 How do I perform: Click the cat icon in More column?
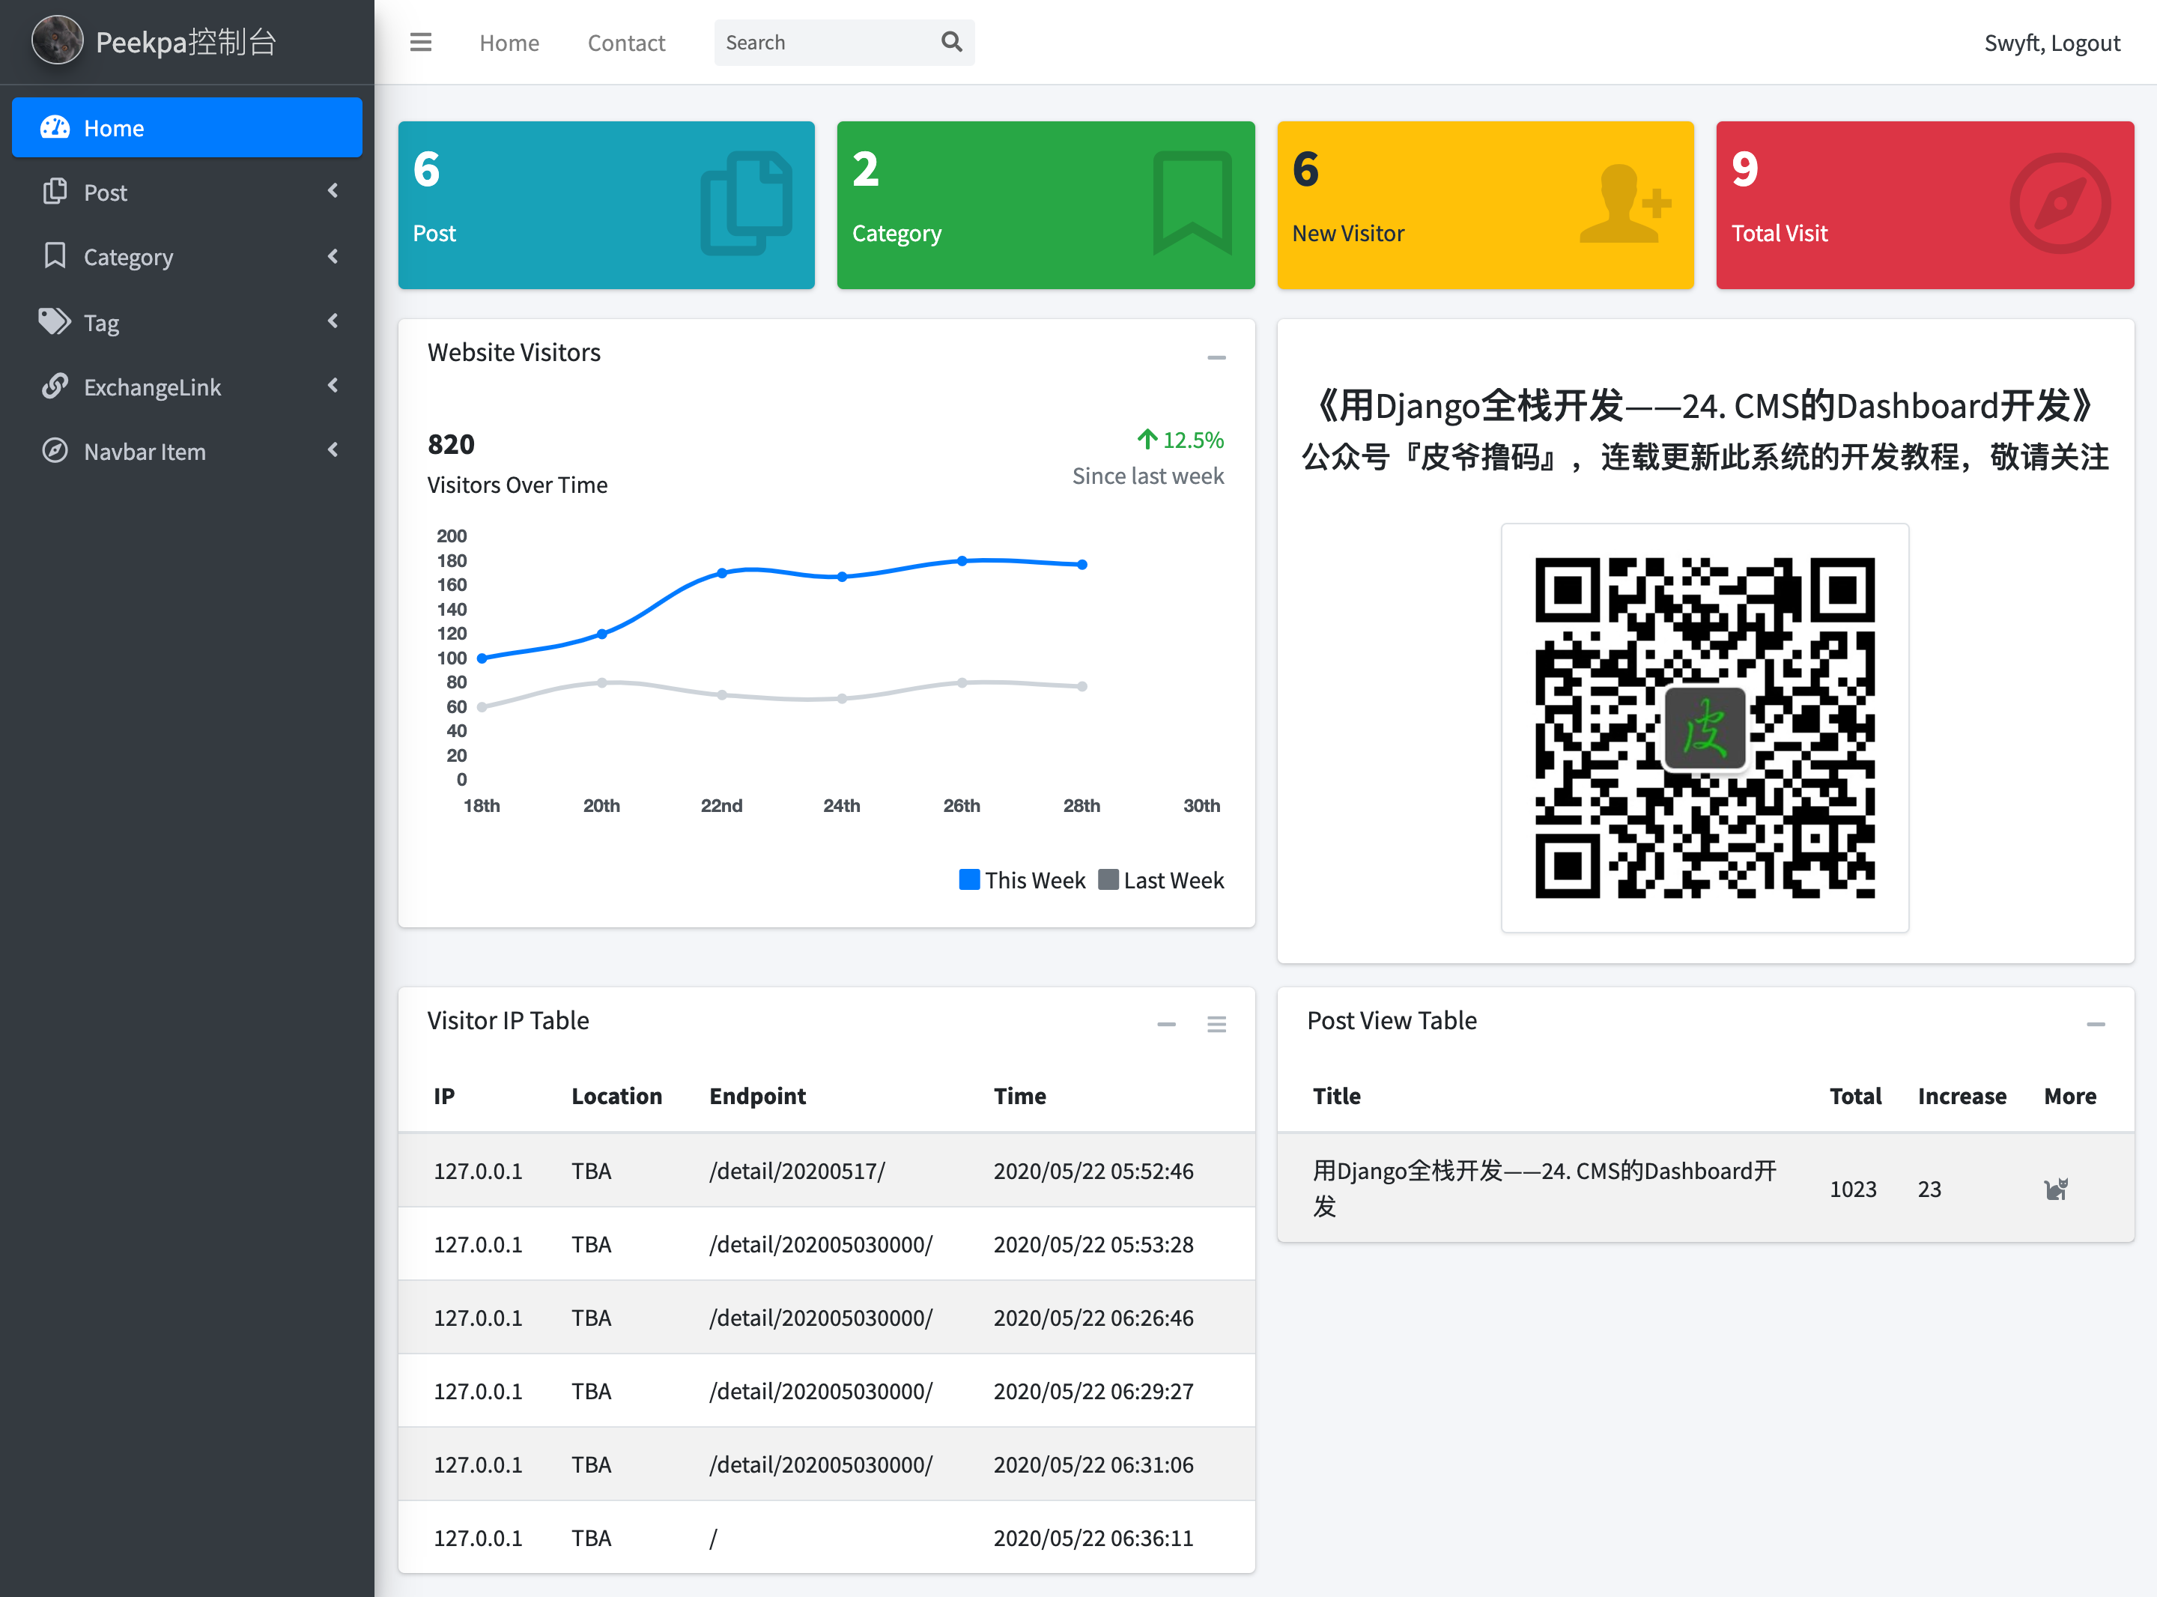(x=2056, y=1189)
